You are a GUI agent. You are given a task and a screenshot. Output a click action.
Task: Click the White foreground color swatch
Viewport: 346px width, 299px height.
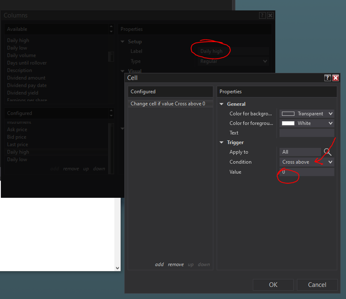tap(288, 123)
